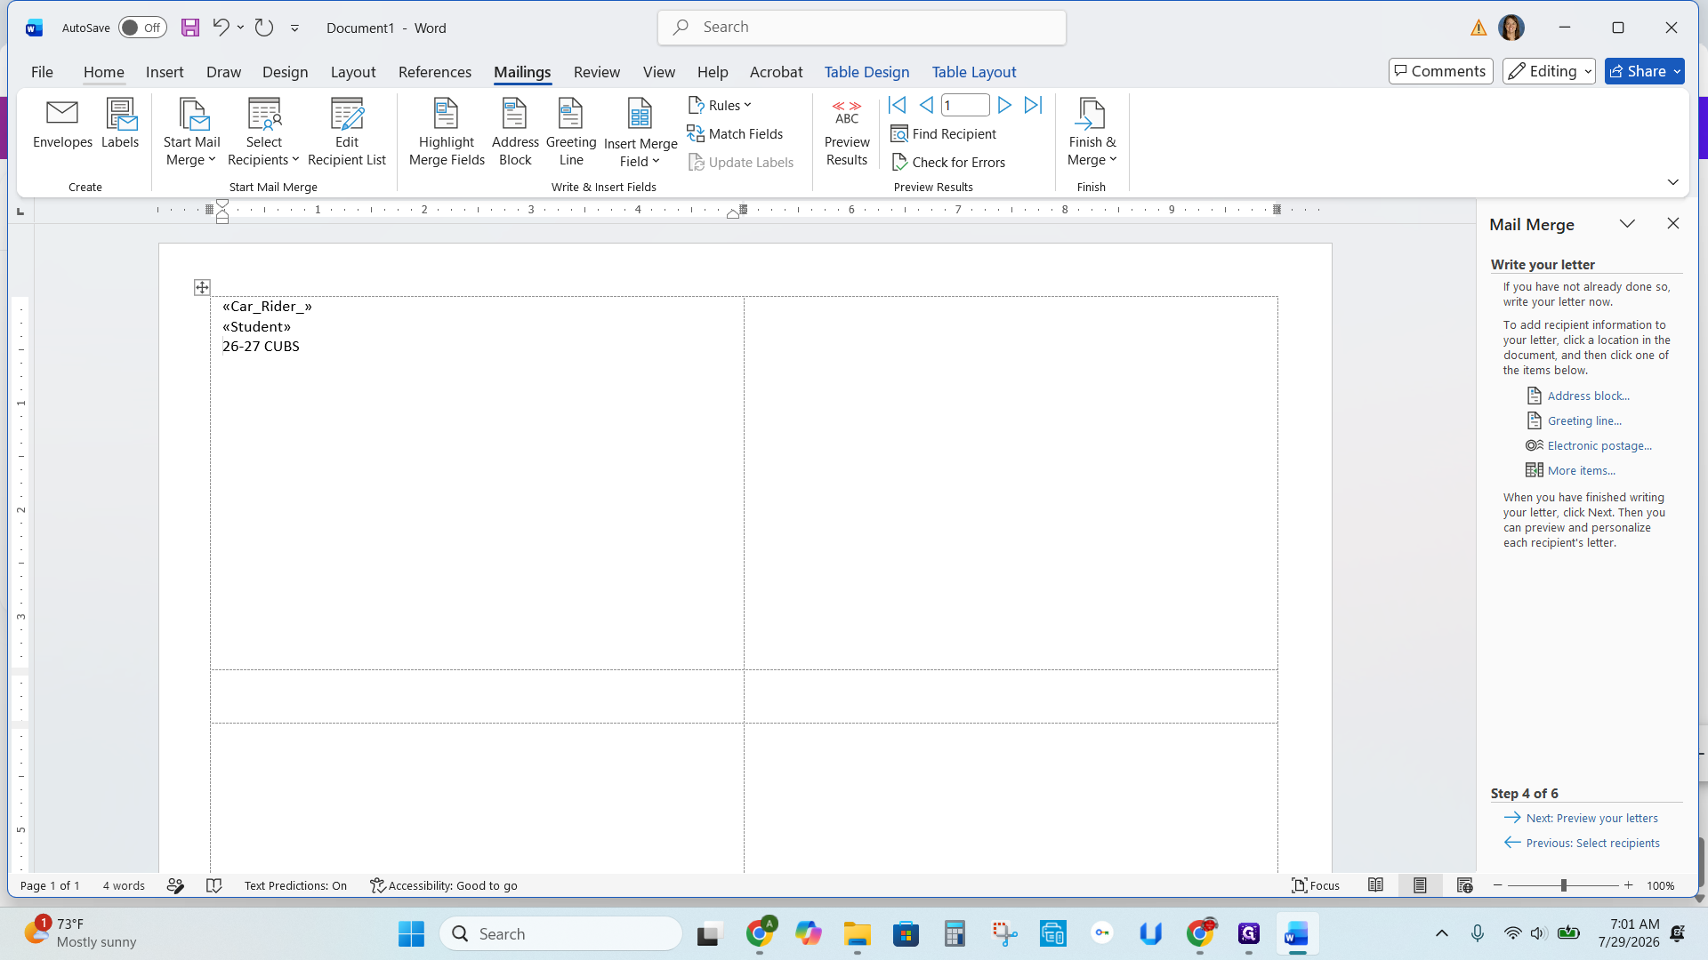Open the Editing mode dropdown
Viewport: 1708px width, 960px height.
[x=1549, y=71]
